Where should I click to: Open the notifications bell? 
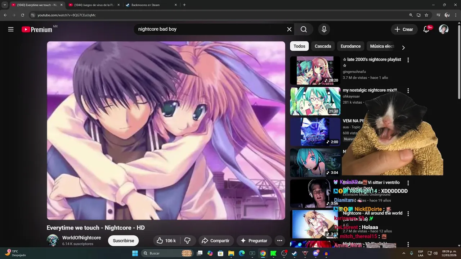(x=426, y=29)
